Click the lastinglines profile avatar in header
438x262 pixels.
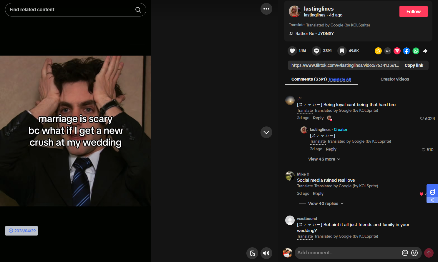coord(295,11)
